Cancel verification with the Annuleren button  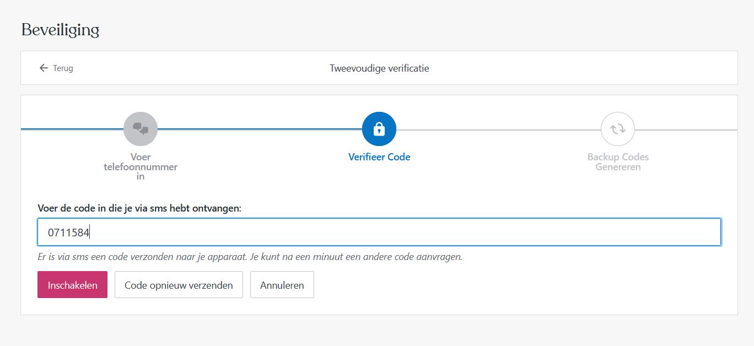click(282, 284)
